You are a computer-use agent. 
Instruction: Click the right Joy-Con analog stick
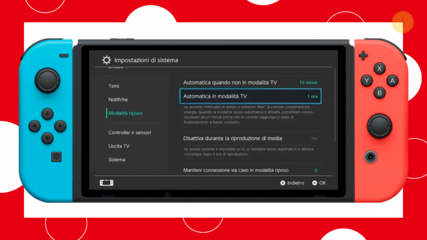[379, 125]
